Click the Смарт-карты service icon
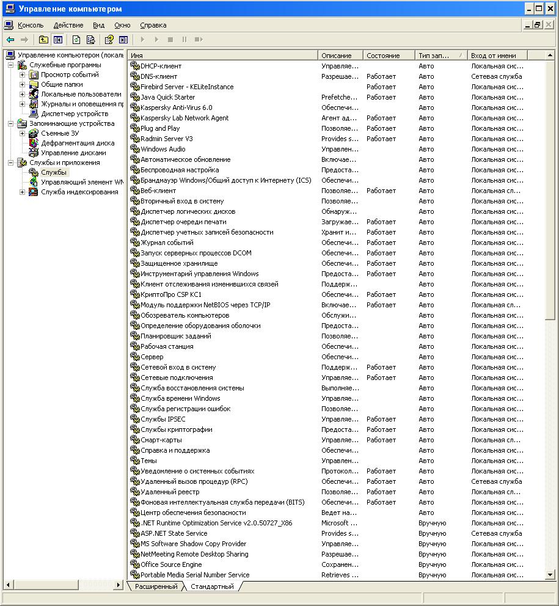This screenshot has height=606, width=559. click(135, 440)
